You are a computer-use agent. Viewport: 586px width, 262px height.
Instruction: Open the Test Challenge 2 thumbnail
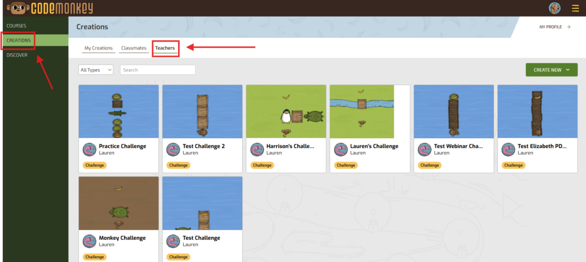203,112
